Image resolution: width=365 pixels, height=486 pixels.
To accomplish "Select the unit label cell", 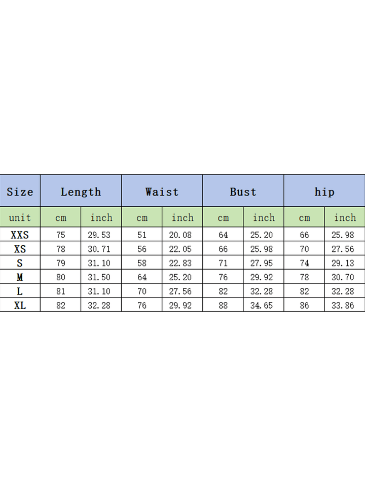I will point(20,217).
